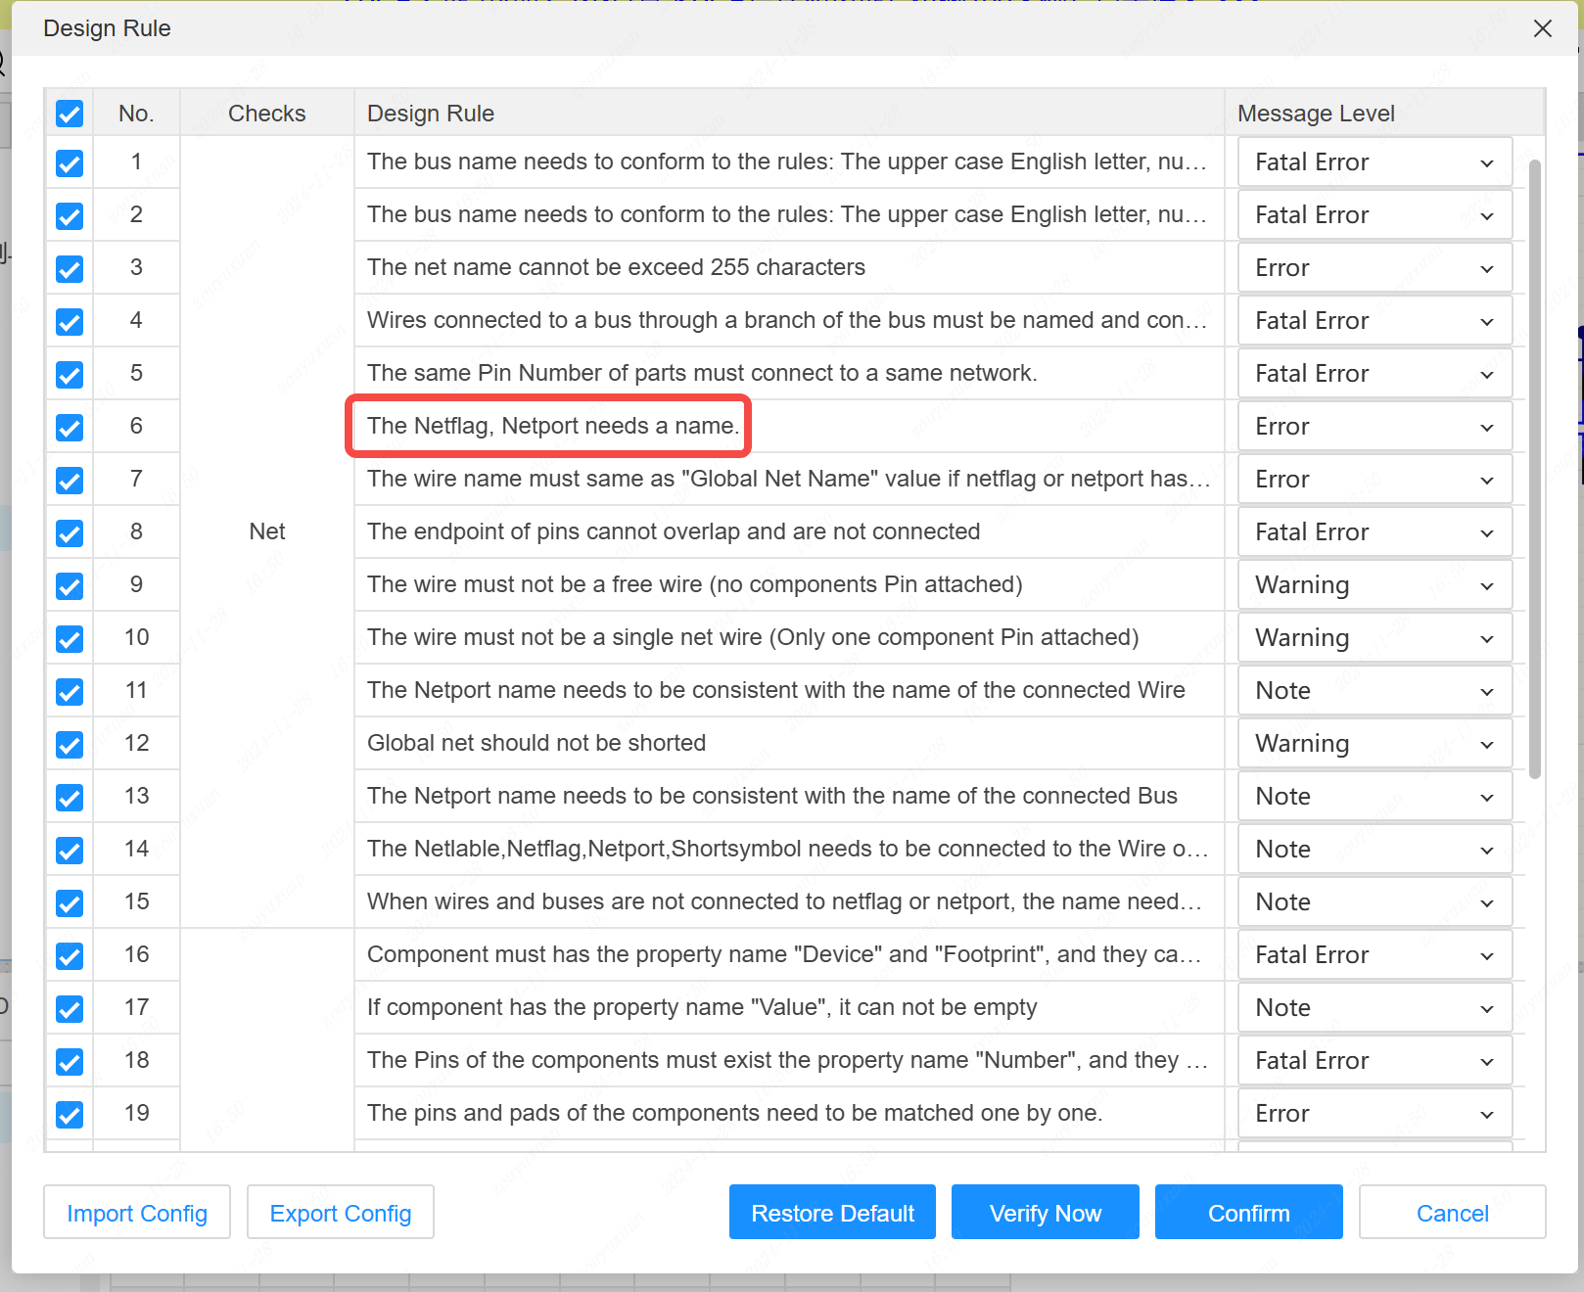Click the Import Config button
The width and height of the screenshot is (1584, 1292).
click(x=137, y=1213)
